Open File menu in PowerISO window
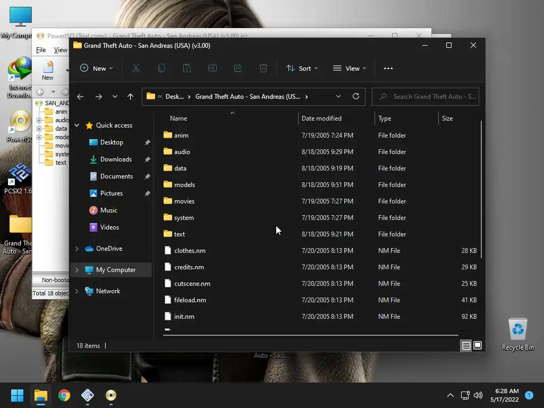544x408 pixels. click(41, 50)
